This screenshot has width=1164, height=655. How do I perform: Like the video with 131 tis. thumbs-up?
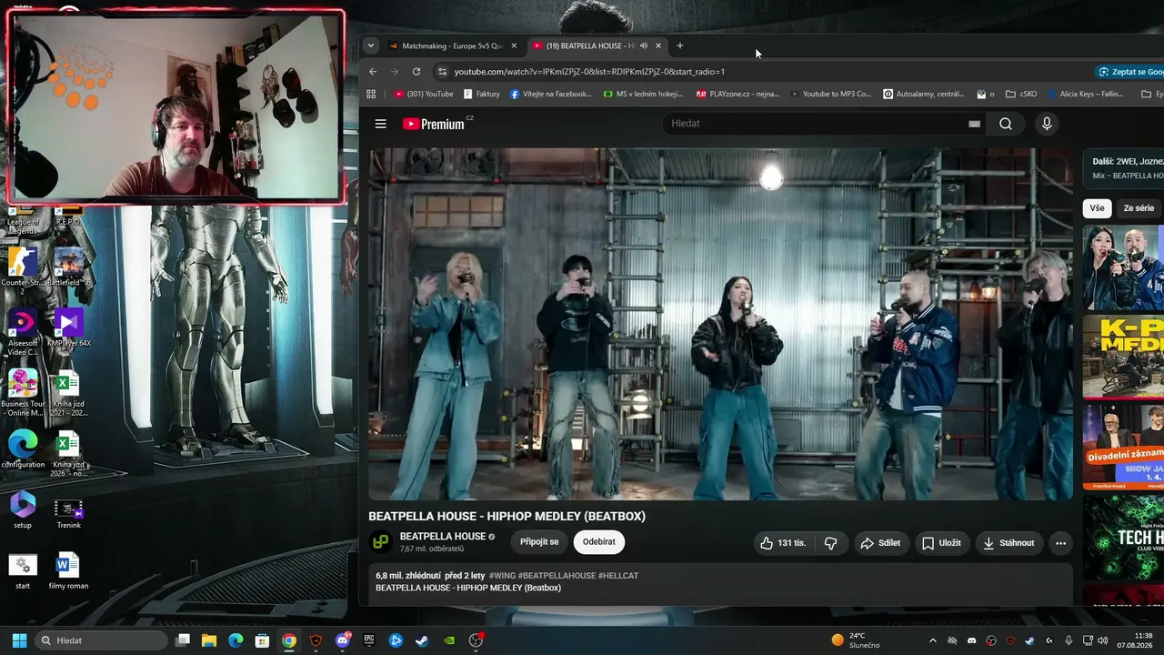(x=783, y=543)
